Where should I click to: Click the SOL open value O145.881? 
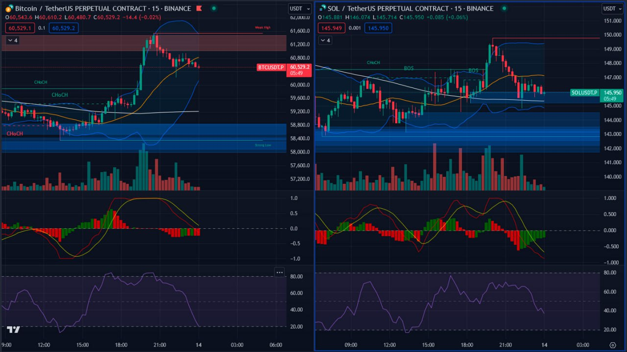tap(331, 18)
